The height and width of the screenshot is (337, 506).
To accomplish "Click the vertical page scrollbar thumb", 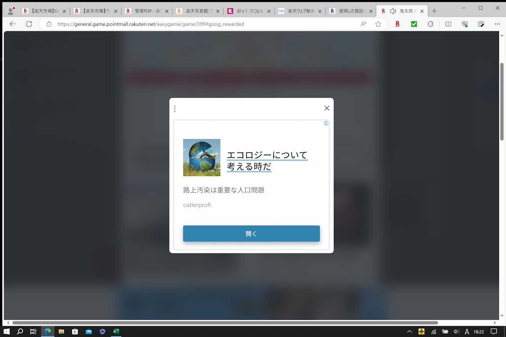I will pos(502,102).
